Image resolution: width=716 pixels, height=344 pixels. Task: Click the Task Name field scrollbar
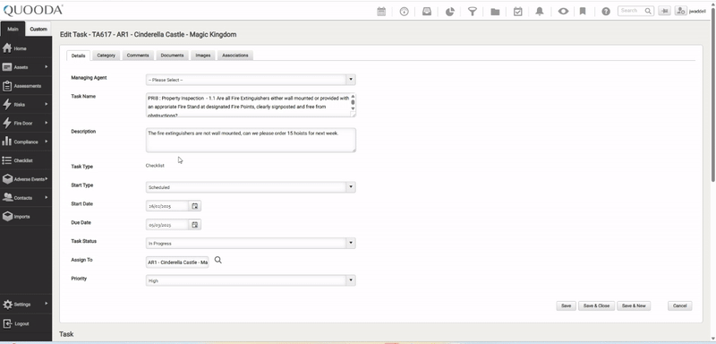(353, 103)
